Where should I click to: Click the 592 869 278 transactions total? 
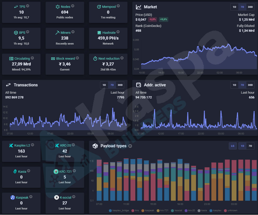14,97
